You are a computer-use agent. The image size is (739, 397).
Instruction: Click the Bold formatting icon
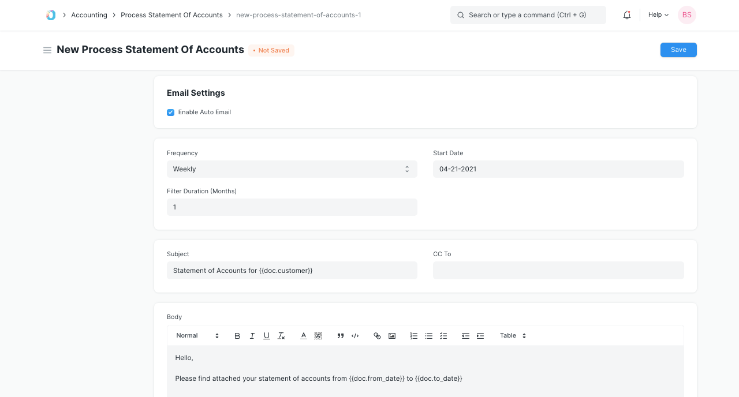coord(237,336)
